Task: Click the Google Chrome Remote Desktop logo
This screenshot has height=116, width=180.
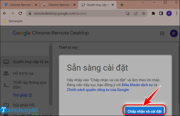Action: pyautogui.click(x=51, y=33)
